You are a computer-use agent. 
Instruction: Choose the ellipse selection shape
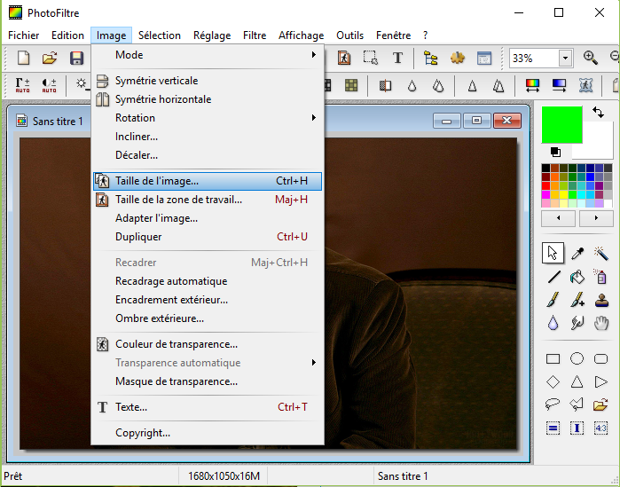click(x=577, y=358)
